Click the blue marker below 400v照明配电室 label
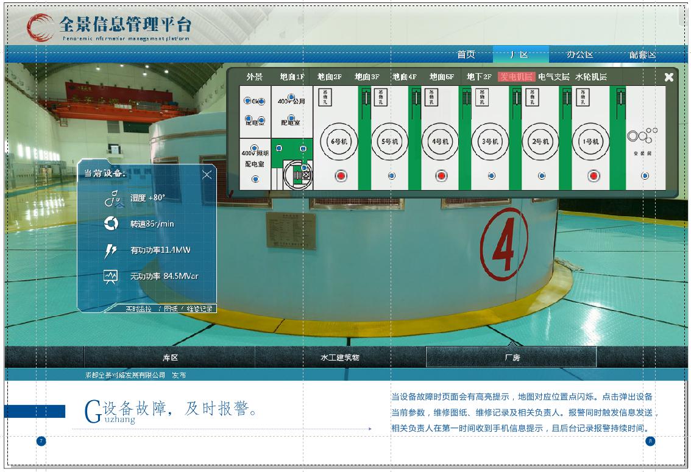This screenshot has width=691, height=472. click(x=255, y=179)
